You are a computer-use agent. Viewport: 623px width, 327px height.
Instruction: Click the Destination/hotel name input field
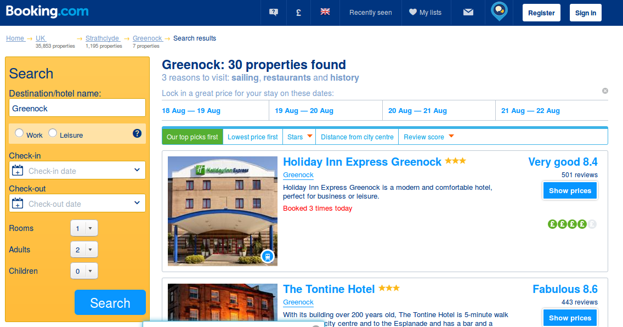[77, 108]
